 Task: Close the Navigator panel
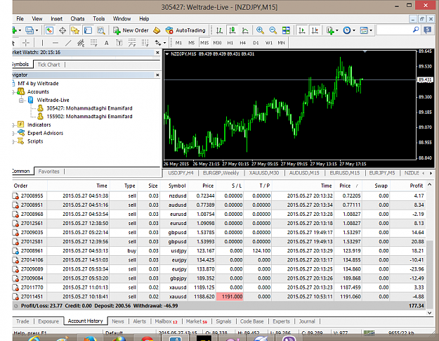157,75
